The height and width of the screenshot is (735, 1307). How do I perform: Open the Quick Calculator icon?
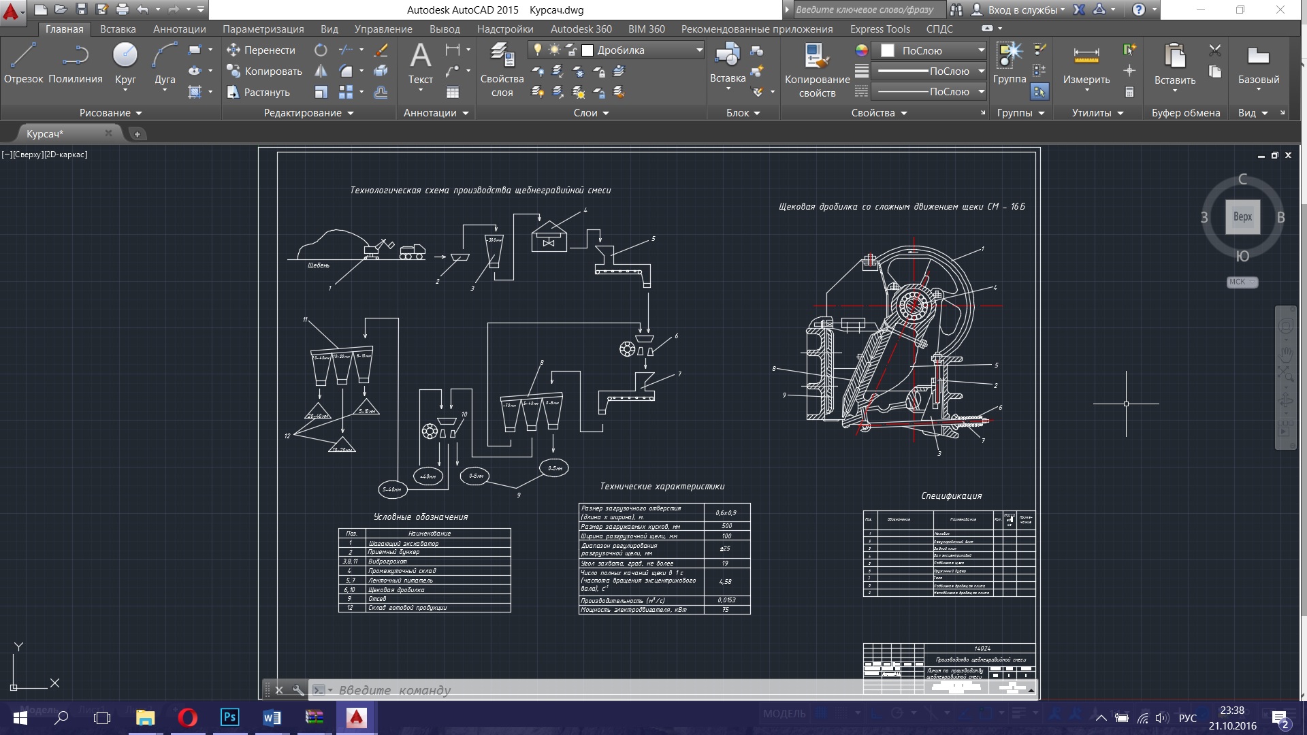1129,92
